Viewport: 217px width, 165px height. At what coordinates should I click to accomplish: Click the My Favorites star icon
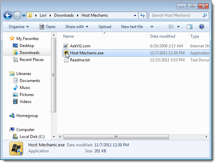12,38
